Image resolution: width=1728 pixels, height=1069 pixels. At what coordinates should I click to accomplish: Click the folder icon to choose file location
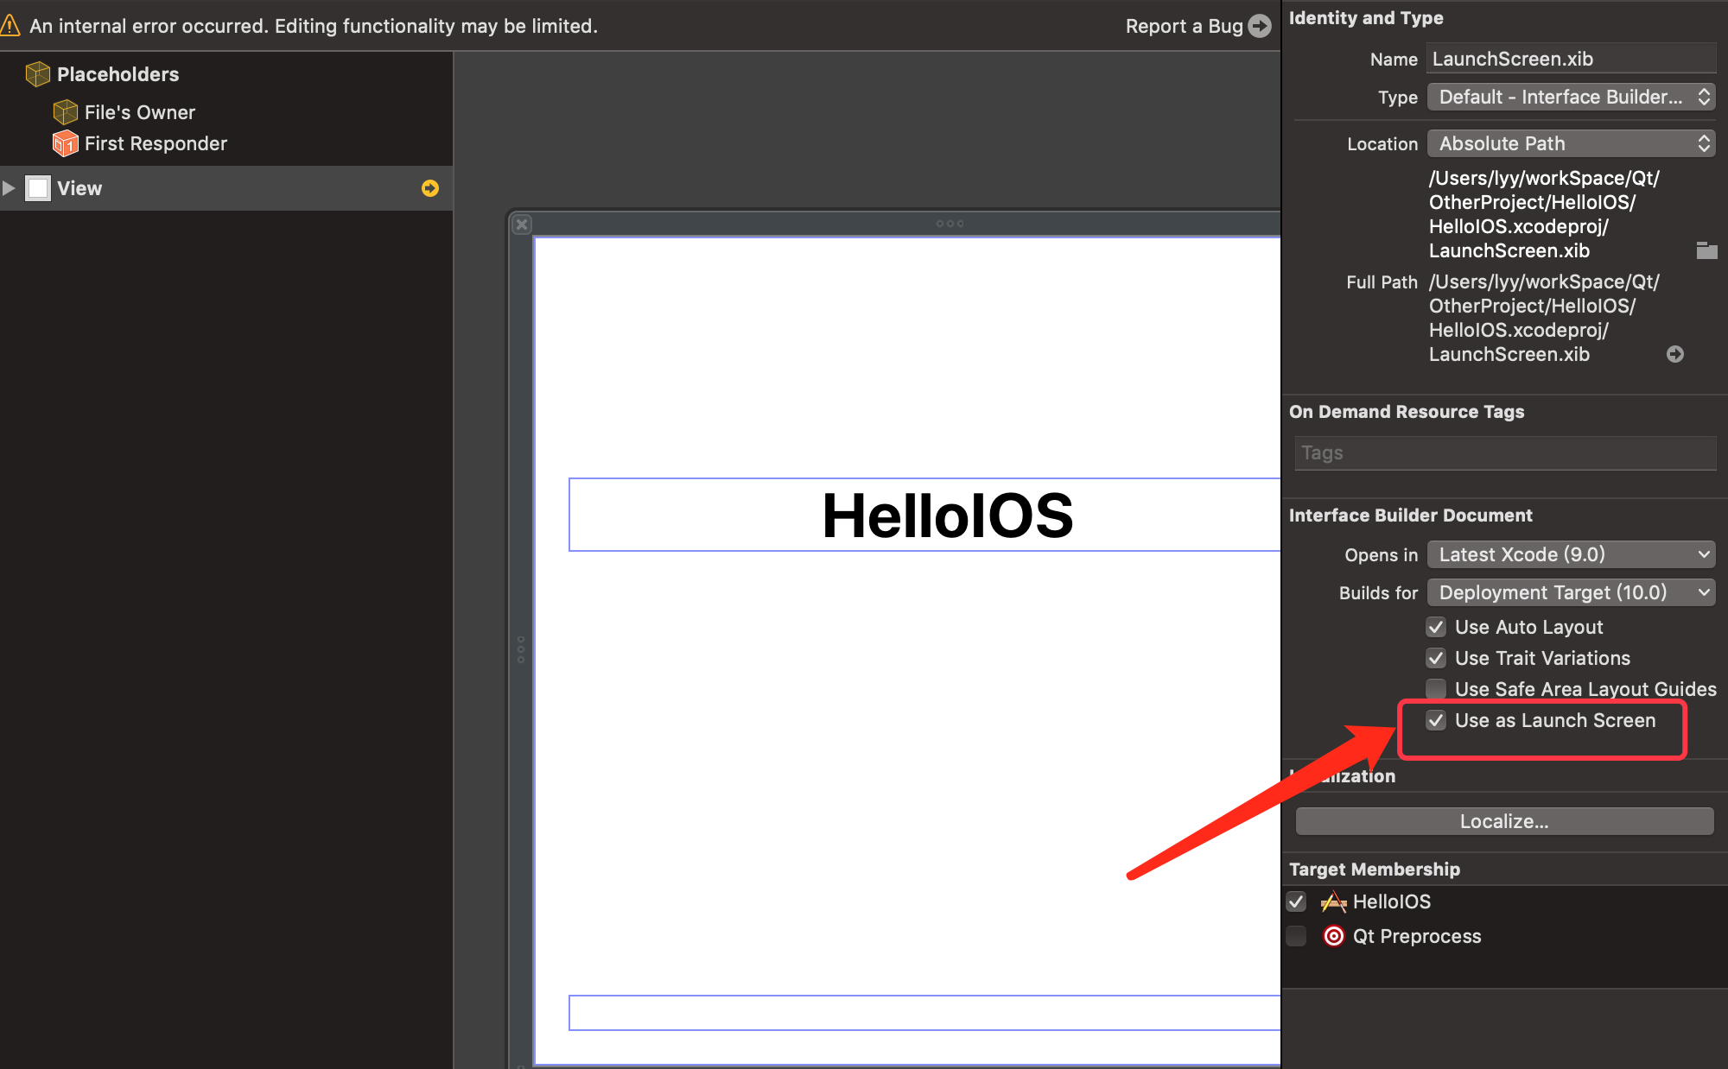(x=1706, y=250)
